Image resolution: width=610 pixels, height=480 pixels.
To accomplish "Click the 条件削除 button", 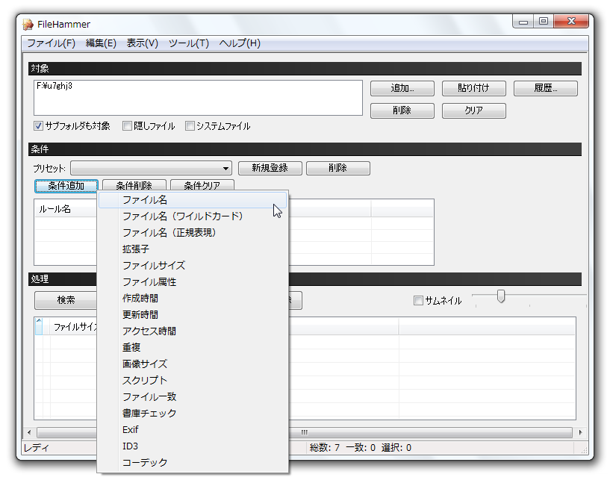I will pos(134,186).
